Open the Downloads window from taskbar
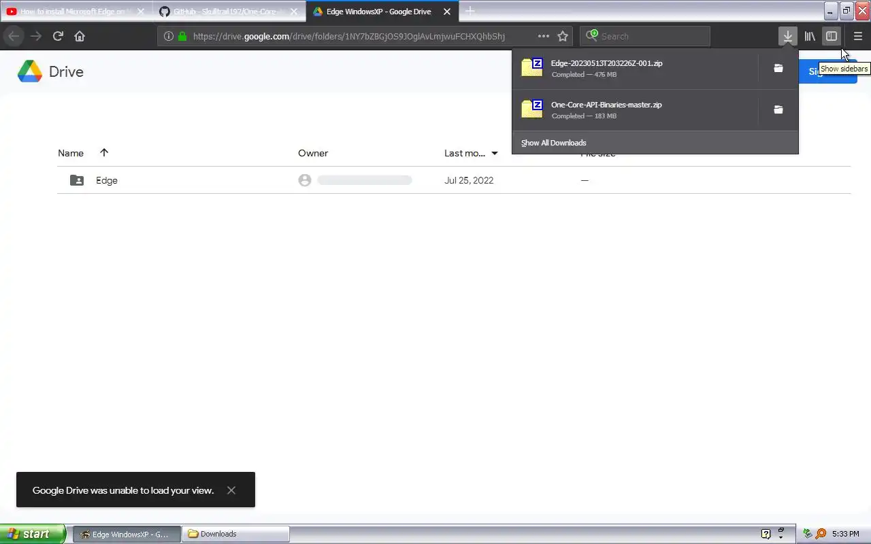Image resolution: width=871 pixels, height=544 pixels. 236,534
